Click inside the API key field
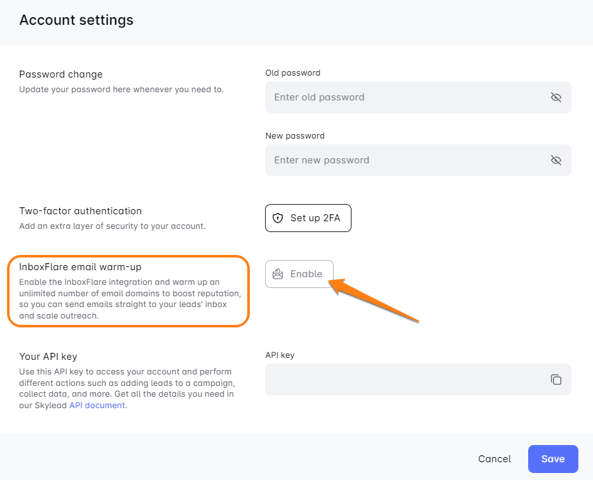Screen dimensions: 593x480 tap(407, 380)
